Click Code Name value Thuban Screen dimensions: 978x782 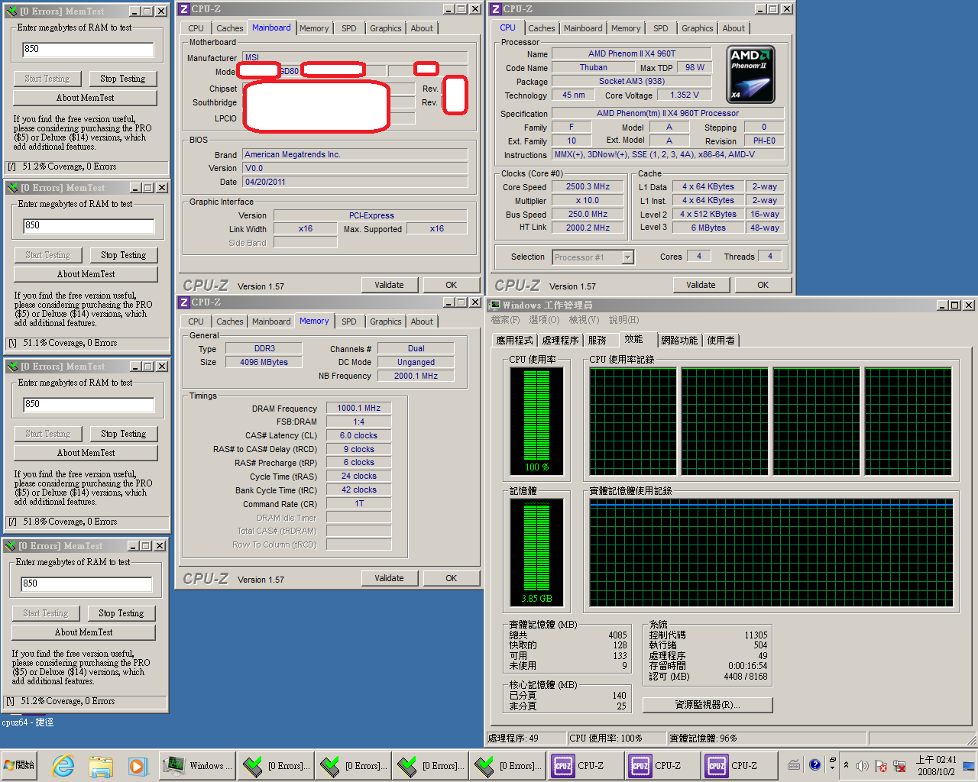593,67
